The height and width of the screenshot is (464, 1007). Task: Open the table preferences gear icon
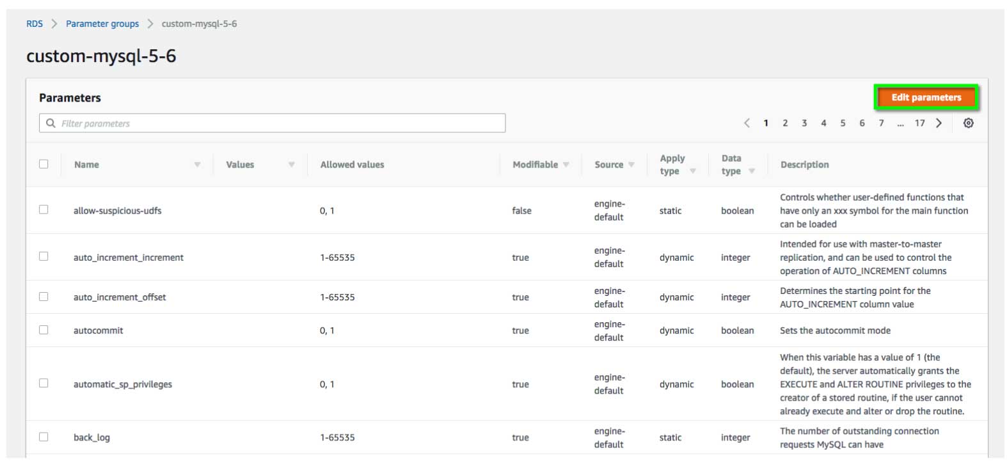pyautogui.click(x=968, y=123)
